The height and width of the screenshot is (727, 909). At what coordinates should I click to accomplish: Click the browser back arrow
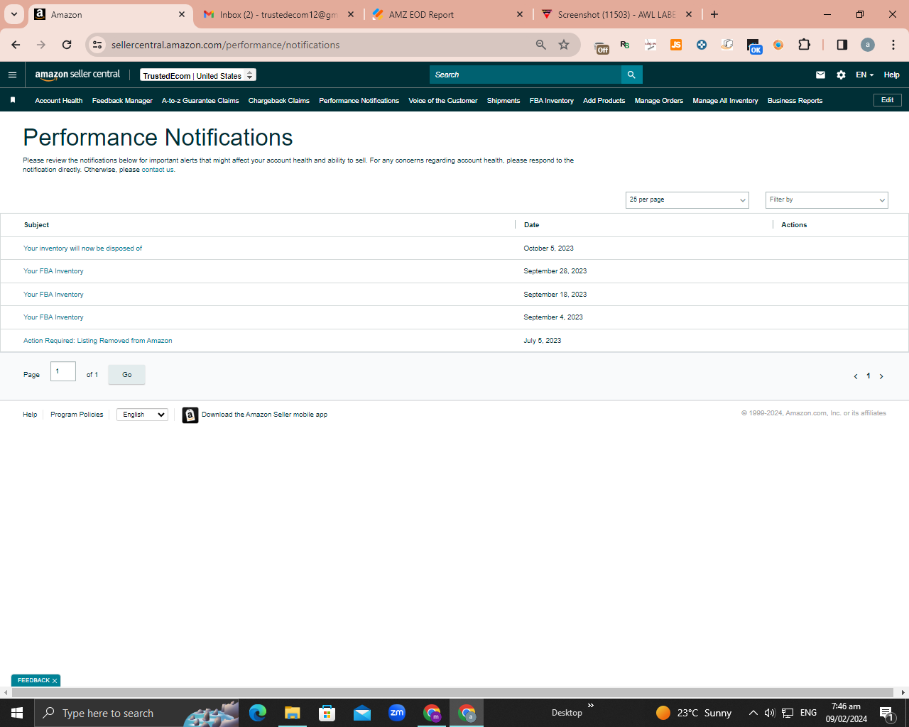pyautogui.click(x=16, y=45)
